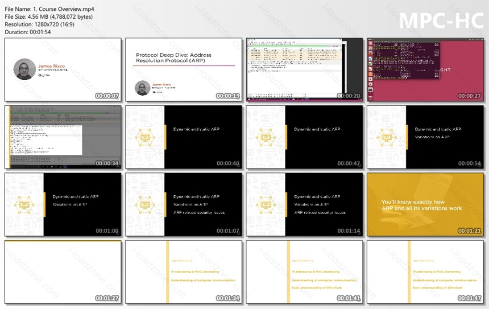
Task: Click 'ARP related security issues' in 00:01:07 thumbnail
Action: tap(199, 213)
